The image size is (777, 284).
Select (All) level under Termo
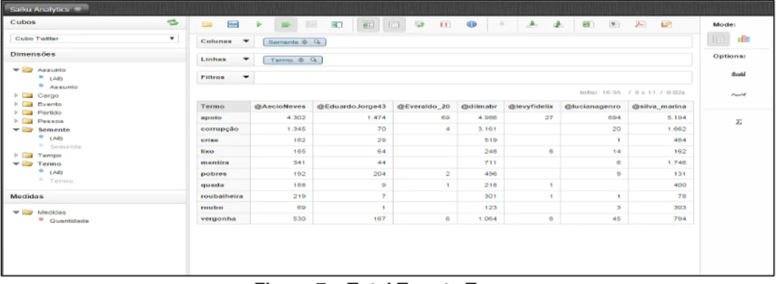coord(55,172)
